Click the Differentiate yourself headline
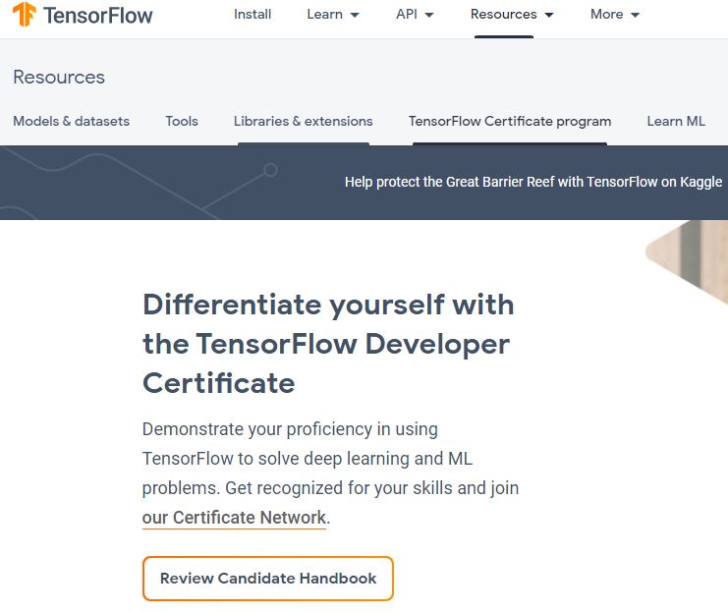The height and width of the screenshot is (612, 728). [x=328, y=344]
